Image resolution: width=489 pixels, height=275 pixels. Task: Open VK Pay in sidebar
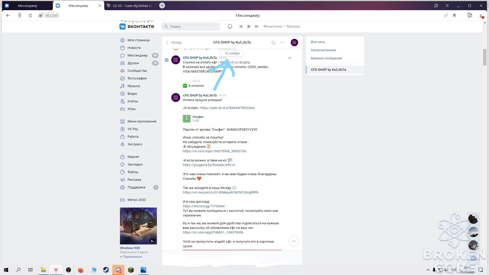coord(133,129)
